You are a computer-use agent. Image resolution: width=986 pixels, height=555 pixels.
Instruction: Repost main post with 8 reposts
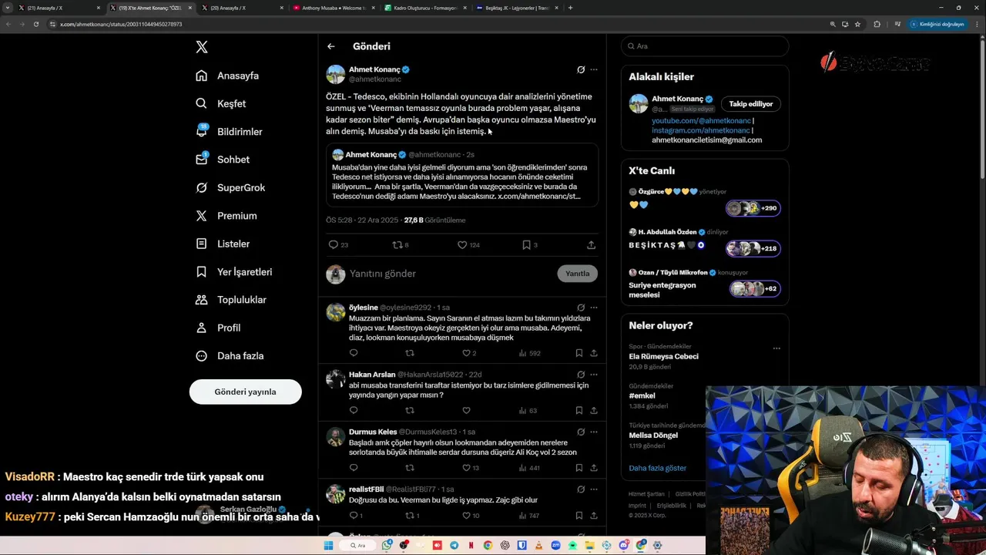tap(401, 244)
